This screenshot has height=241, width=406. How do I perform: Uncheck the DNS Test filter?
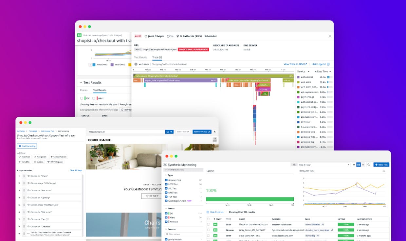pyautogui.click(x=166, y=193)
